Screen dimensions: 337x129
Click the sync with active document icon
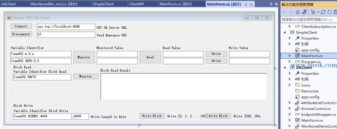point(323,12)
